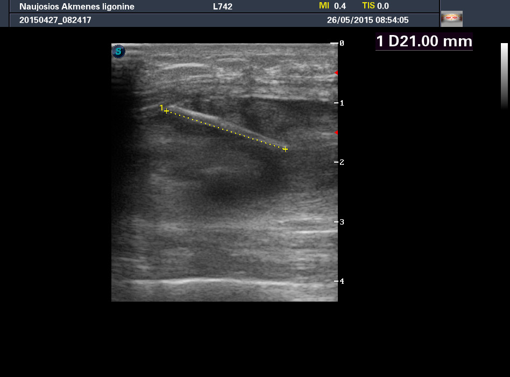
Task: Click the 1 D21.00 mm measurement readout
Action: pyautogui.click(x=424, y=41)
